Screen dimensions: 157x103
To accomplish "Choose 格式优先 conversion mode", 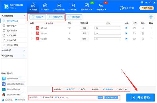I will click(121, 89).
